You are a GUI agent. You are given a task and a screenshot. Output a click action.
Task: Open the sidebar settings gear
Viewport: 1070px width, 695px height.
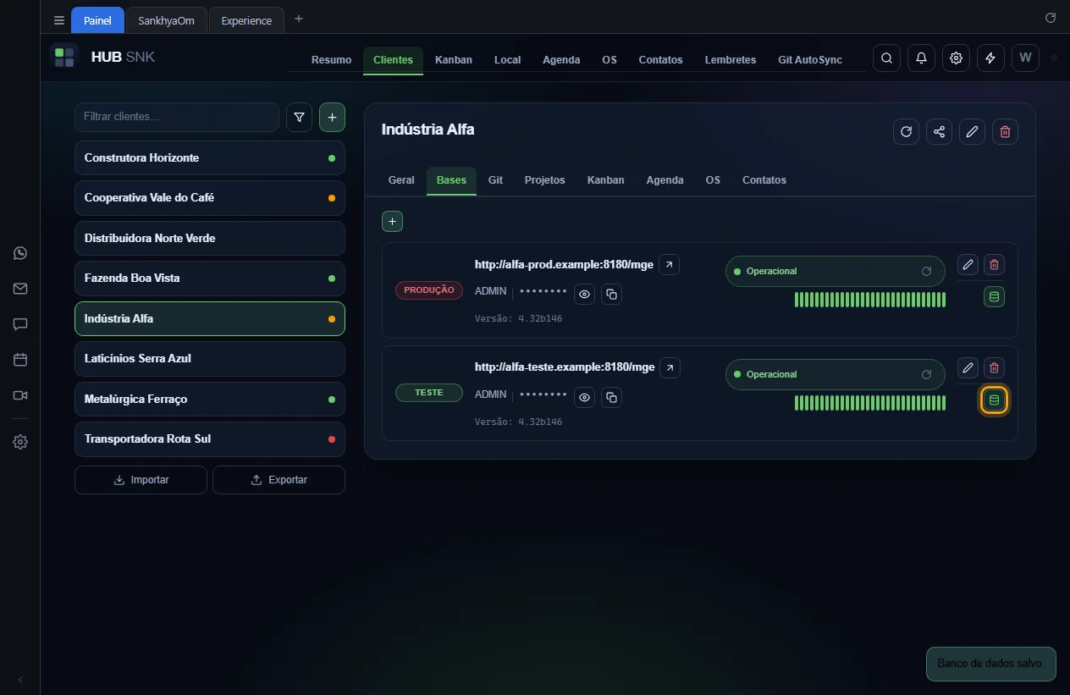[20, 442]
